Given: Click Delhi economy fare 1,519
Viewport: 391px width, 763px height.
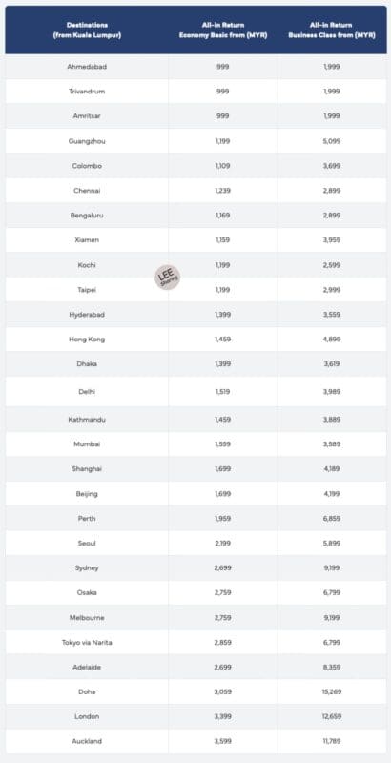Looking at the screenshot, I should (223, 392).
